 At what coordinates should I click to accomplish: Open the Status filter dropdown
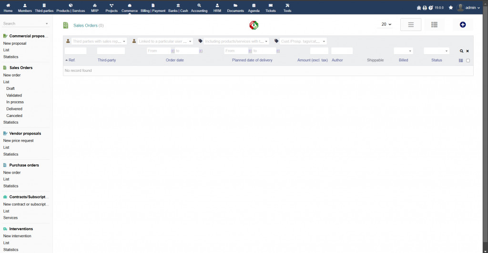pyautogui.click(x=437, y=51)
